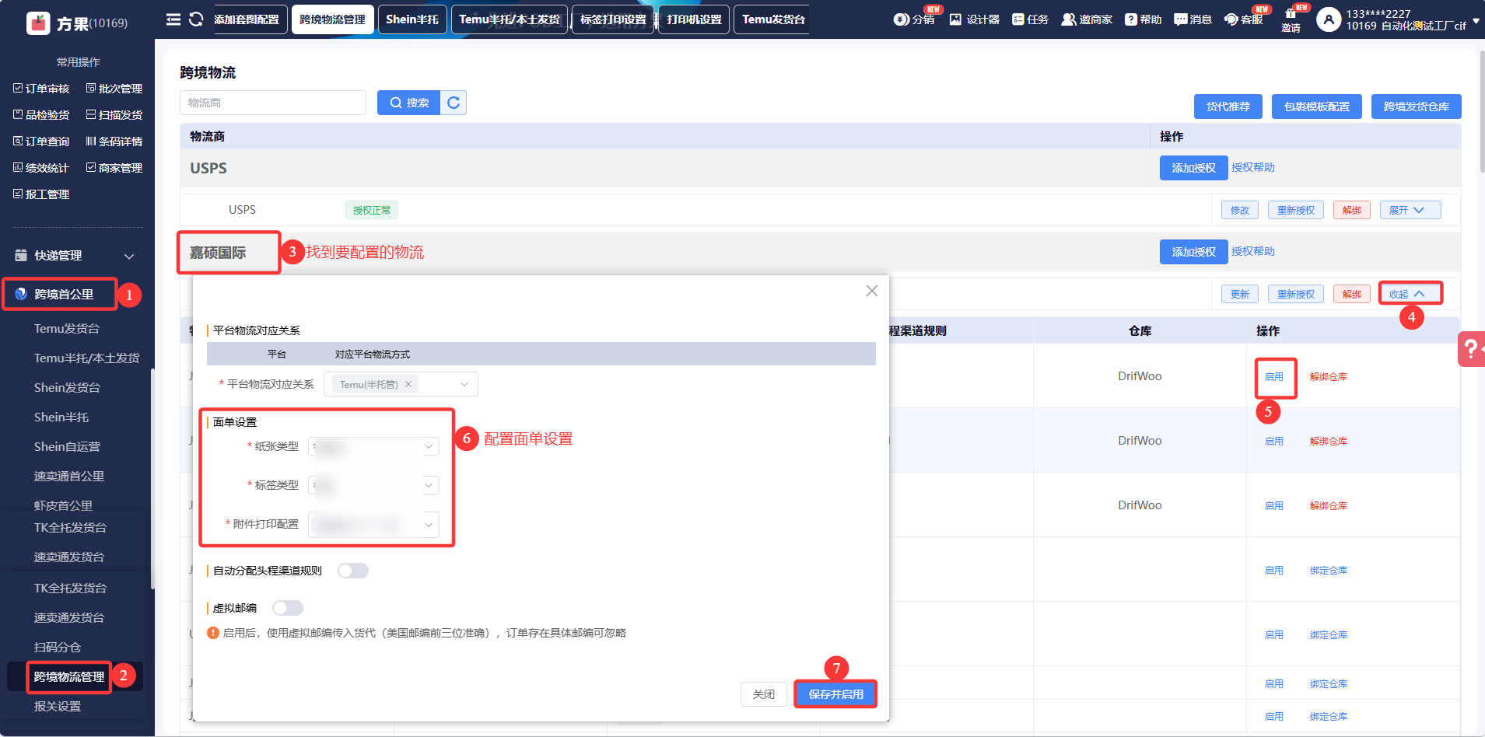Image resolution: width=1485 pixels, height=737 pixels.
Task: Open the 标签类型 dropdown
Action: (373, 485)
